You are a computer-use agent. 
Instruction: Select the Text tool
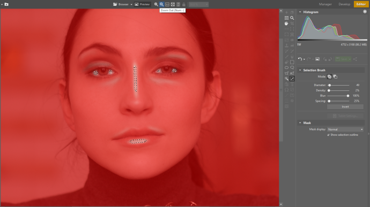(292, 85)
